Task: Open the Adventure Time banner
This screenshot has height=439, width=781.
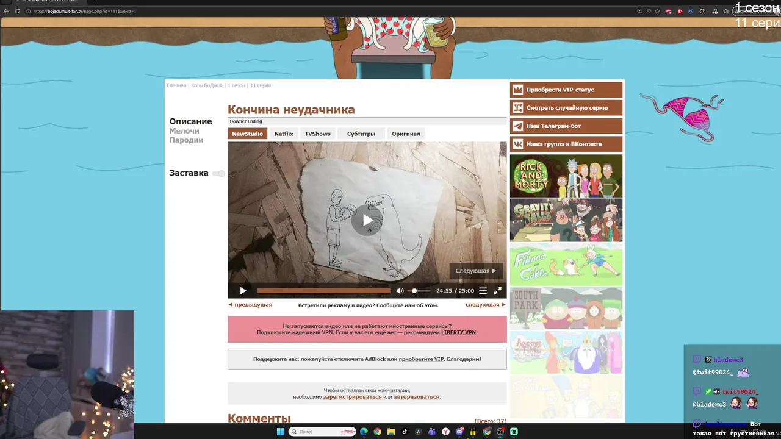Action: point(566,352)
